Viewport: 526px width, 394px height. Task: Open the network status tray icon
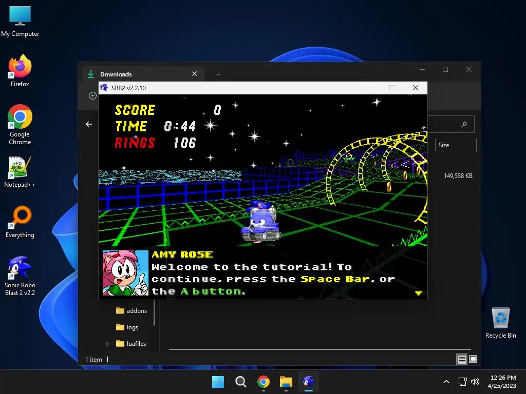[463, 382]
